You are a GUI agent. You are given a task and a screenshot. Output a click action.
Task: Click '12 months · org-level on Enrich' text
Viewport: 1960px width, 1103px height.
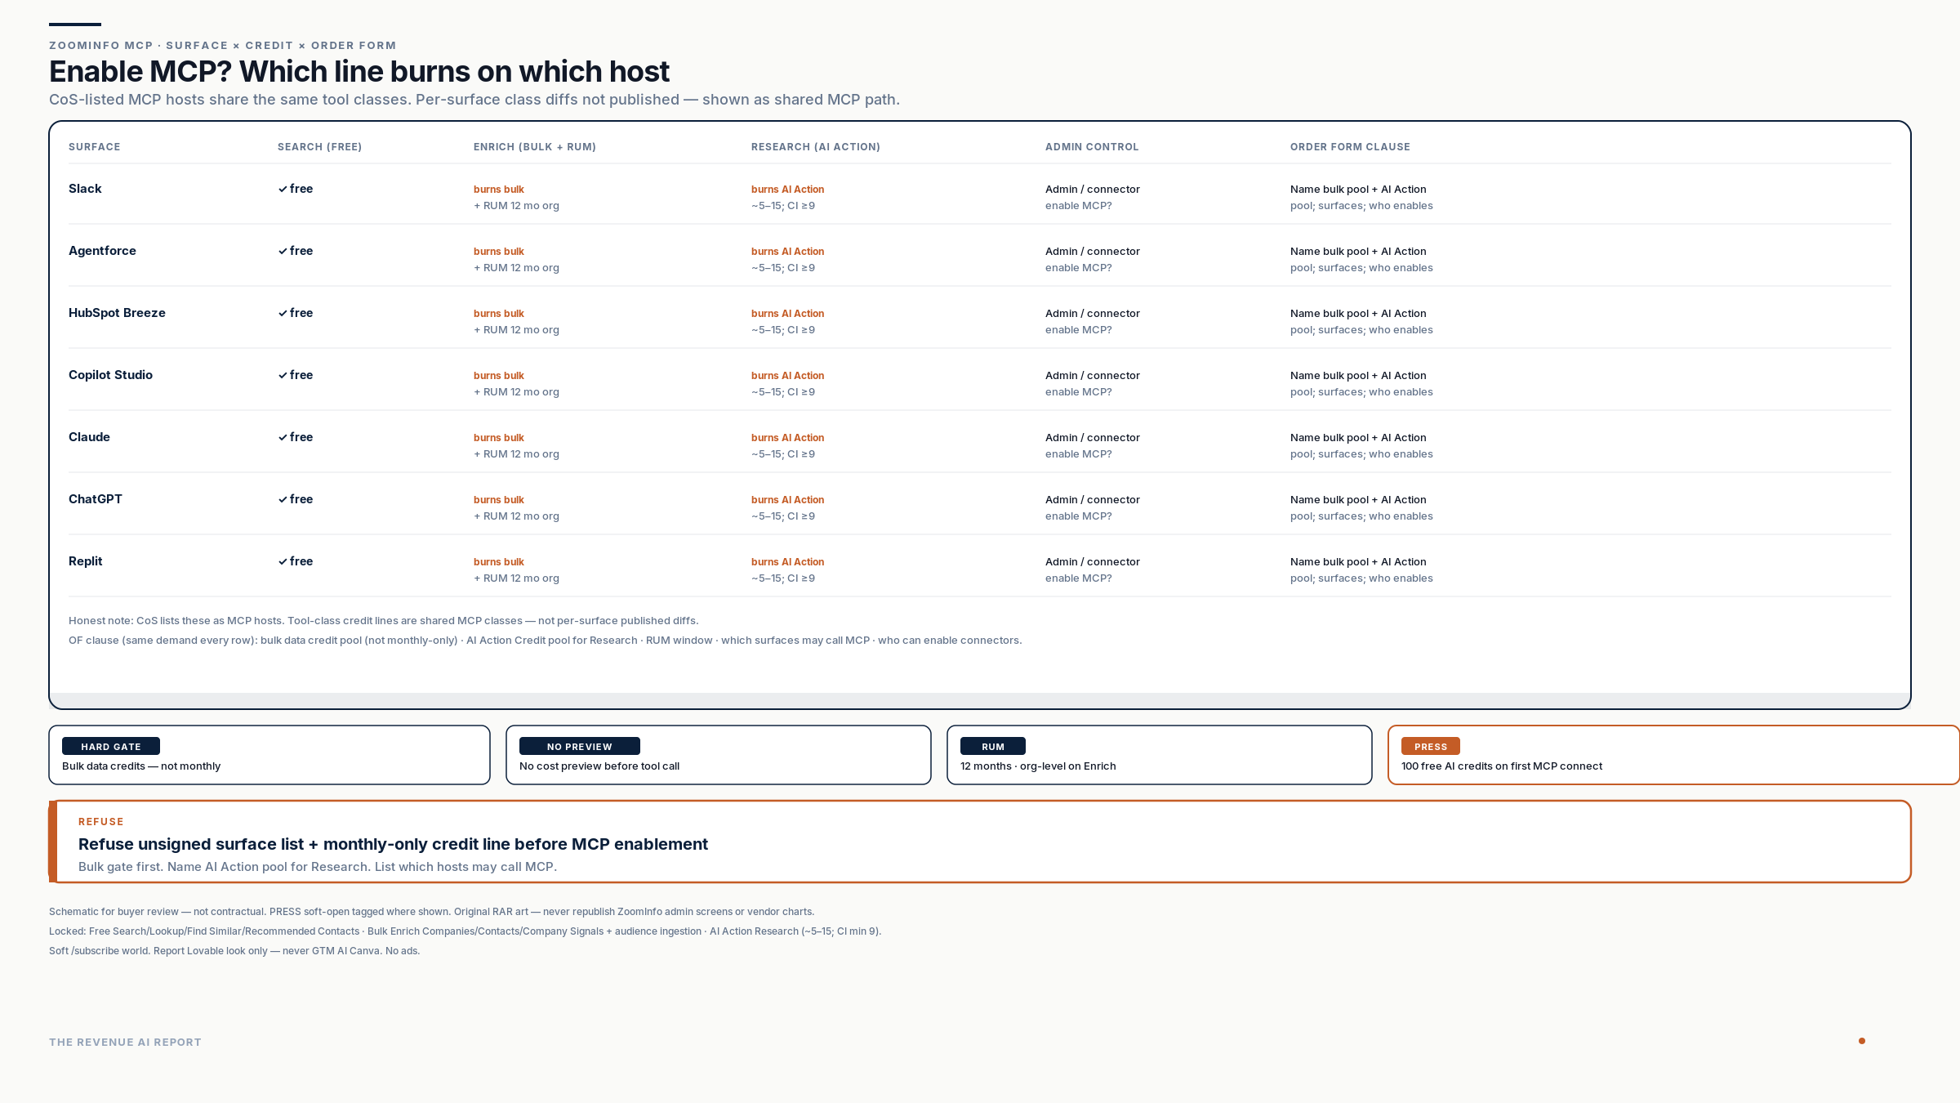click(x=1038, y=766)
